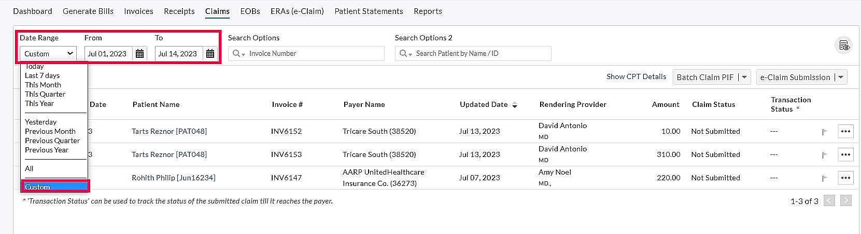
Task: Click the flag icon for invoice INV6152
Action: [824, 132]
